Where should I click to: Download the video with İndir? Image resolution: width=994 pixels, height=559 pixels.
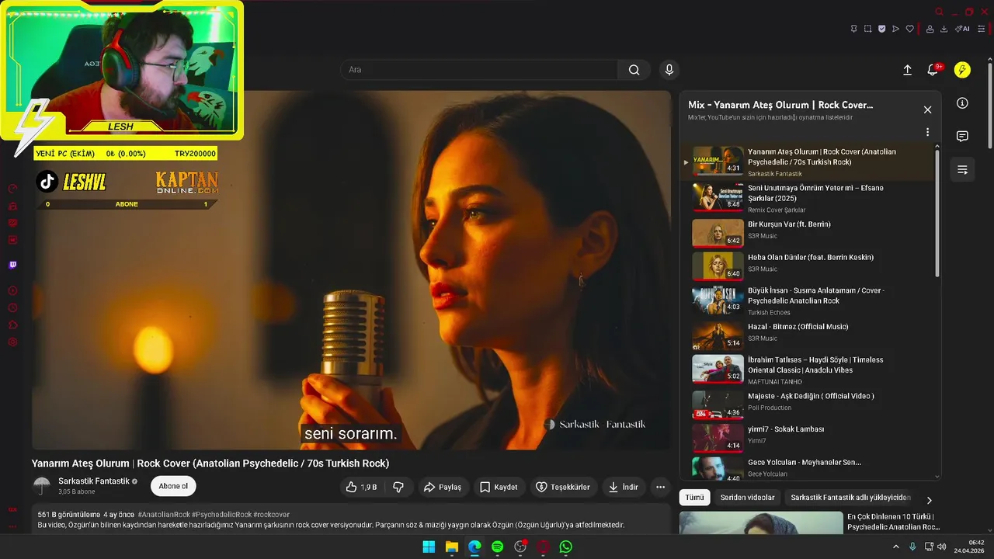point(623,487)
